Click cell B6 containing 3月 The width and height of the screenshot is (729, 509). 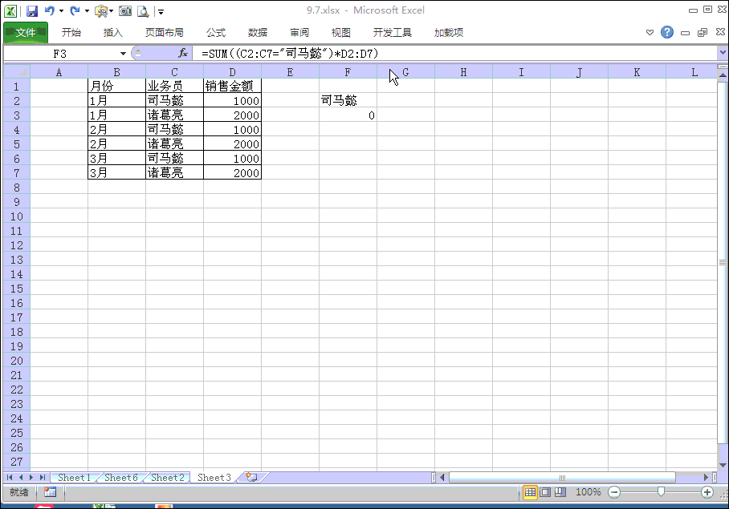tap(116, 158)
